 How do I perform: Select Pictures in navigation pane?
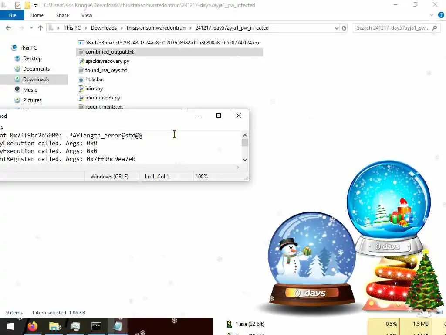[x=32, y=100]
